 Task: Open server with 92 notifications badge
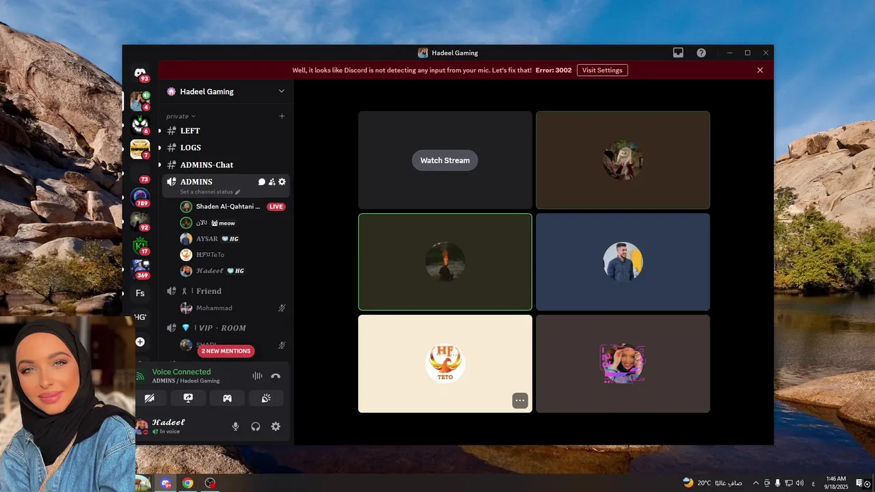[140, 221]
